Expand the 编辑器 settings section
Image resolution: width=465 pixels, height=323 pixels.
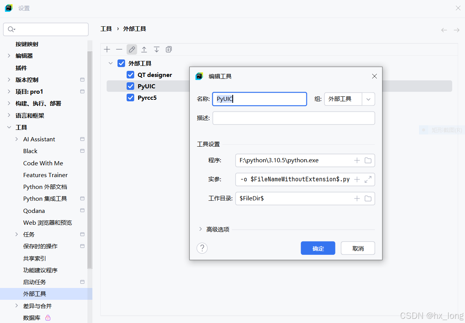click(x=9, y=56)
